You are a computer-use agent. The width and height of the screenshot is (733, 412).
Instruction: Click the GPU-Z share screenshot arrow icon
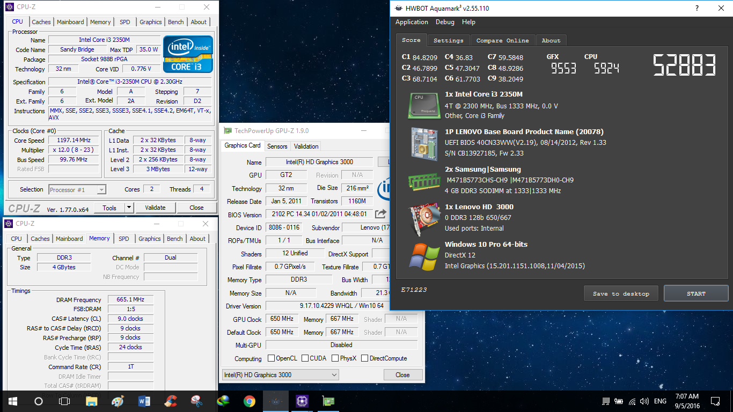coord(380,214)
